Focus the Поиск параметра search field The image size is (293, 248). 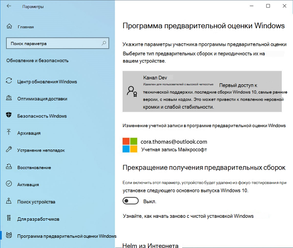(x=58, y=43)
